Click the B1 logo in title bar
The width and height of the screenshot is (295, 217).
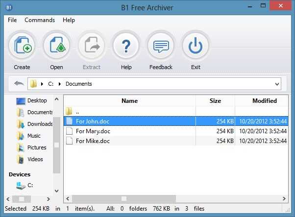coord(9,8)
